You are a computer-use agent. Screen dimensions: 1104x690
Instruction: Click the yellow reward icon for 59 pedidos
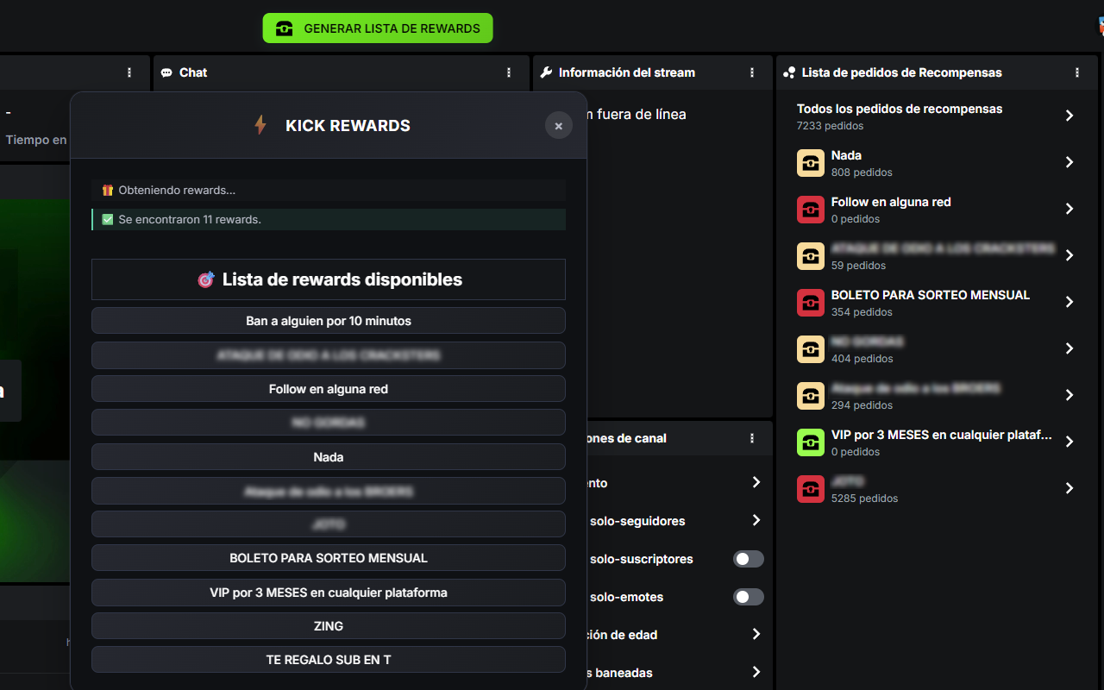pos(811,255)
